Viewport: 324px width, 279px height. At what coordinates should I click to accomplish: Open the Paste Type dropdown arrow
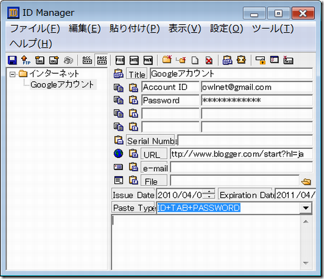pyautogui.click(x=306, y=208)
